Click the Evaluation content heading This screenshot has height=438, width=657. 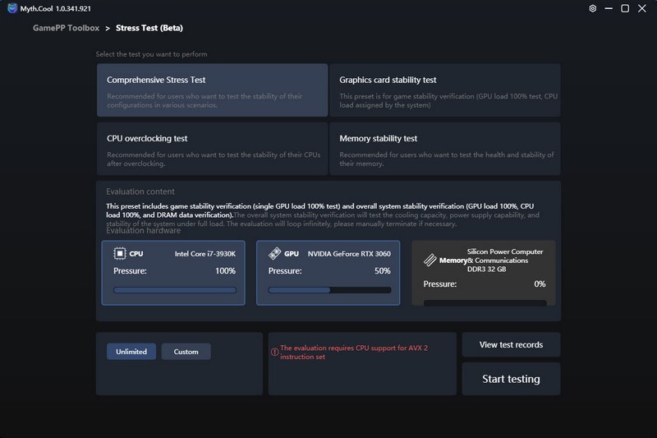(140, 191)
